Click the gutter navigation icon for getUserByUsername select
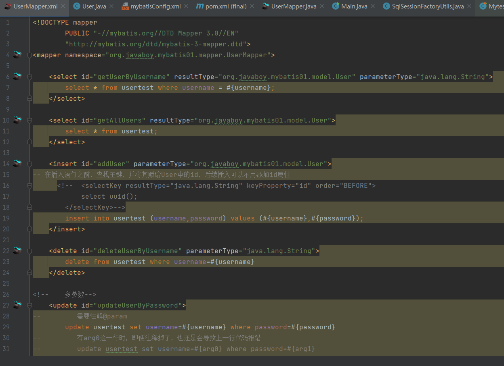Image resolution: width=504 pixels, height=366 pixels. pyautogui.click(x=17, y=77)
